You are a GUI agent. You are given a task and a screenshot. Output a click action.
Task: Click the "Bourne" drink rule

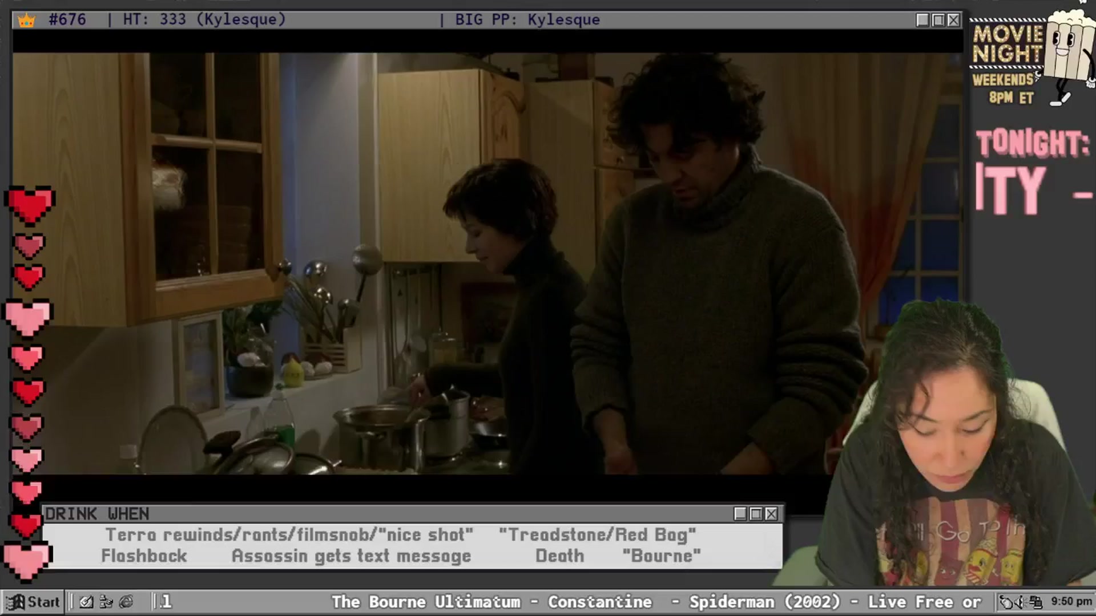coord(662,556)
